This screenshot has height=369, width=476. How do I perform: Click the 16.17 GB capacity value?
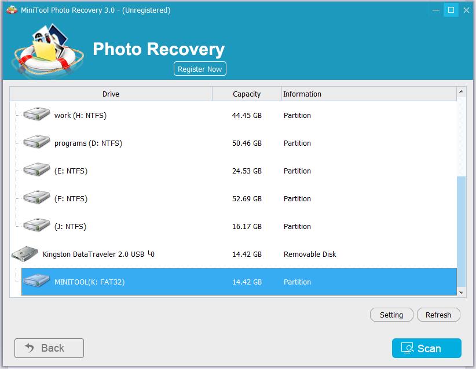pyautogui.click(x=247, y=227)
